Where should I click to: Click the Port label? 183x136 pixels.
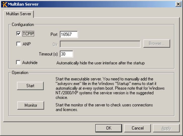coord(54,35)
